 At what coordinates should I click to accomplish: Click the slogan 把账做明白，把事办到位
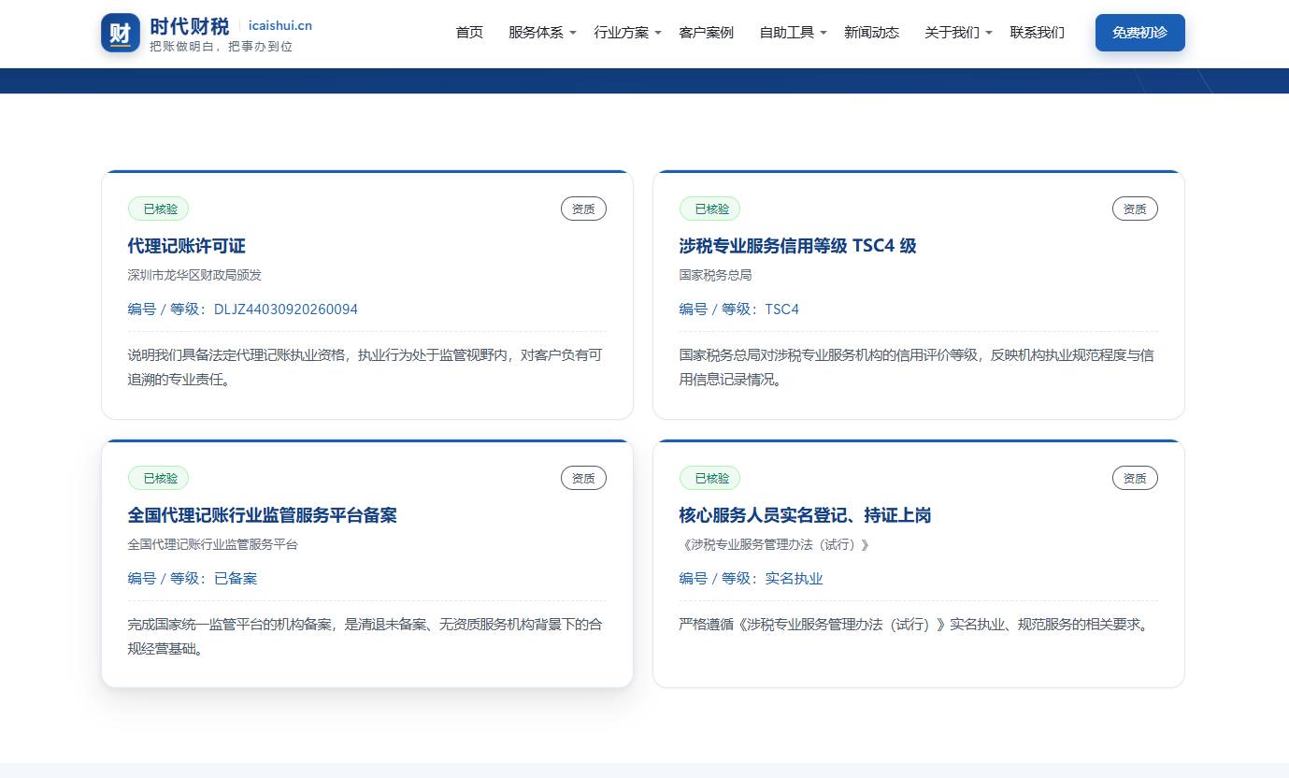pos(222,46)
